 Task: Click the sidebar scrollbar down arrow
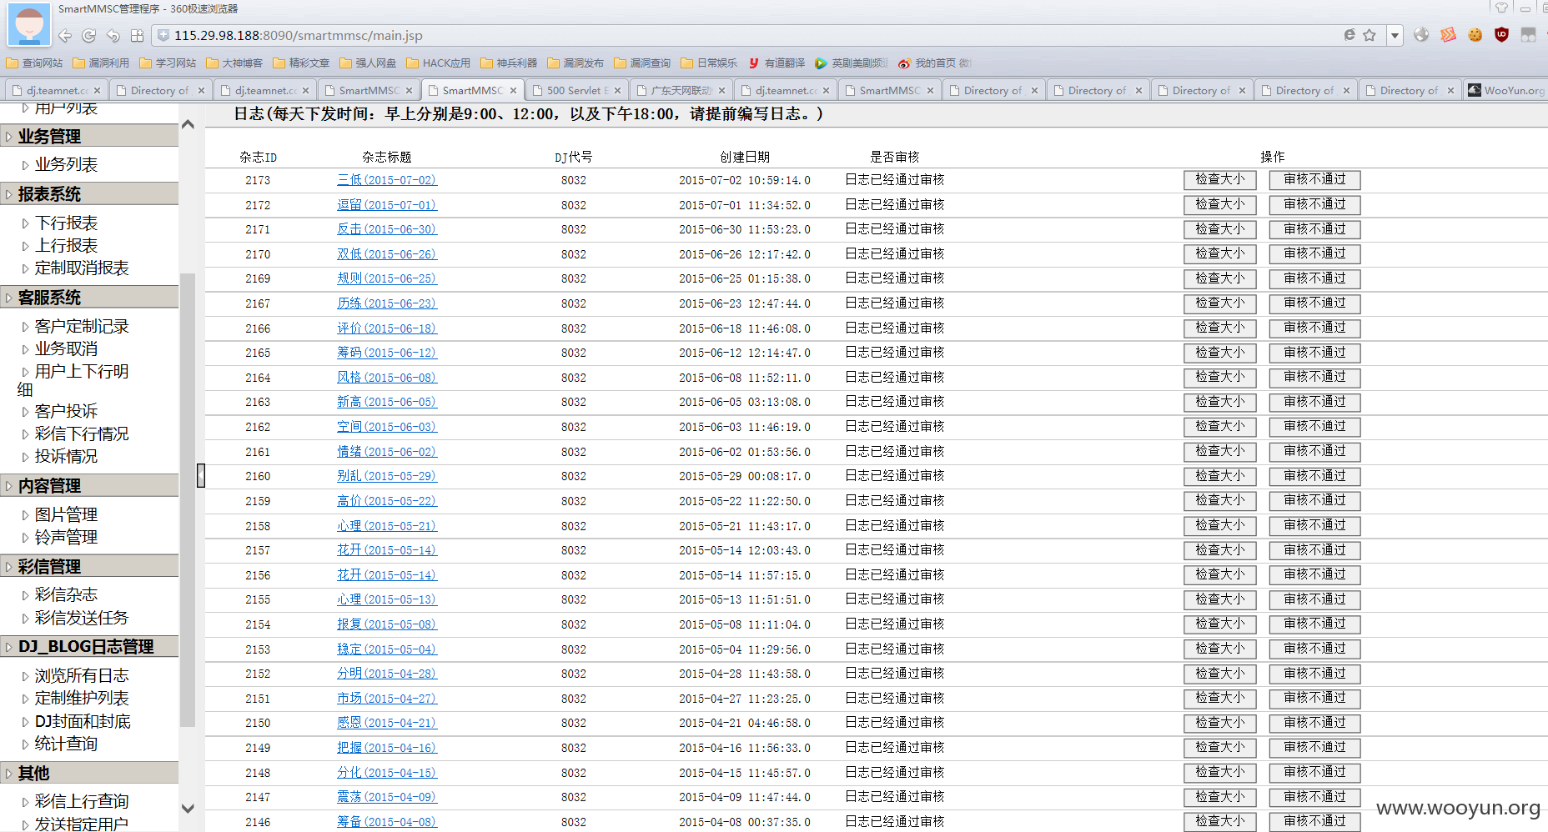(x=188, y=809)
